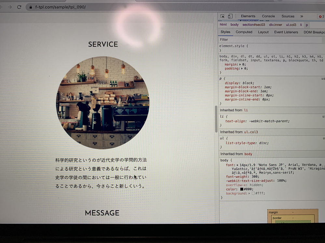The height and width of the screenshot is (243, 325).
Task: Toggle the device toolbar icon
Action: click(x=230, y=16)
